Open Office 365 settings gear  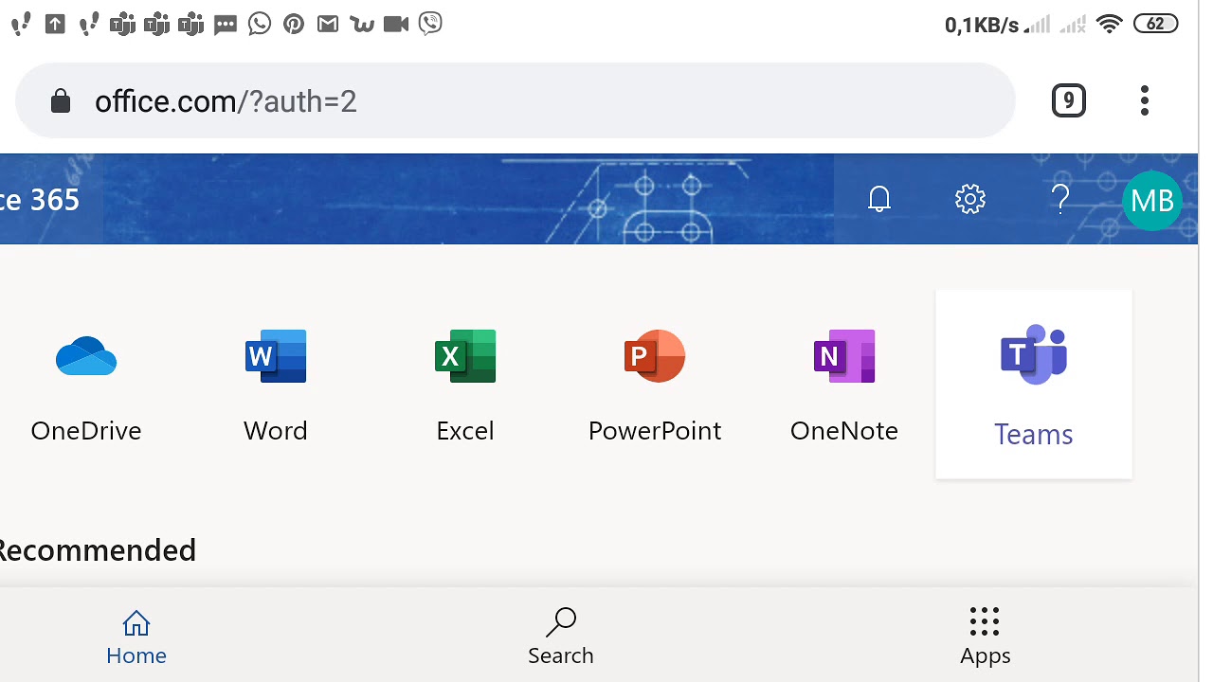click(970, 199)
